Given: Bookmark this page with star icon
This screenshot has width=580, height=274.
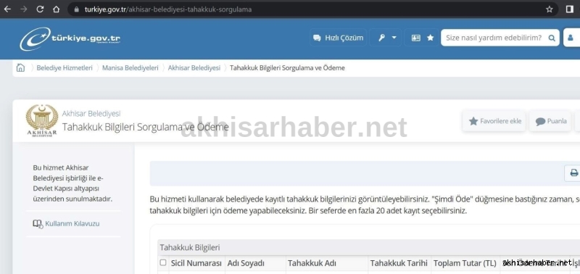Looking at the screenshot, I should click(x=550, y=9).
